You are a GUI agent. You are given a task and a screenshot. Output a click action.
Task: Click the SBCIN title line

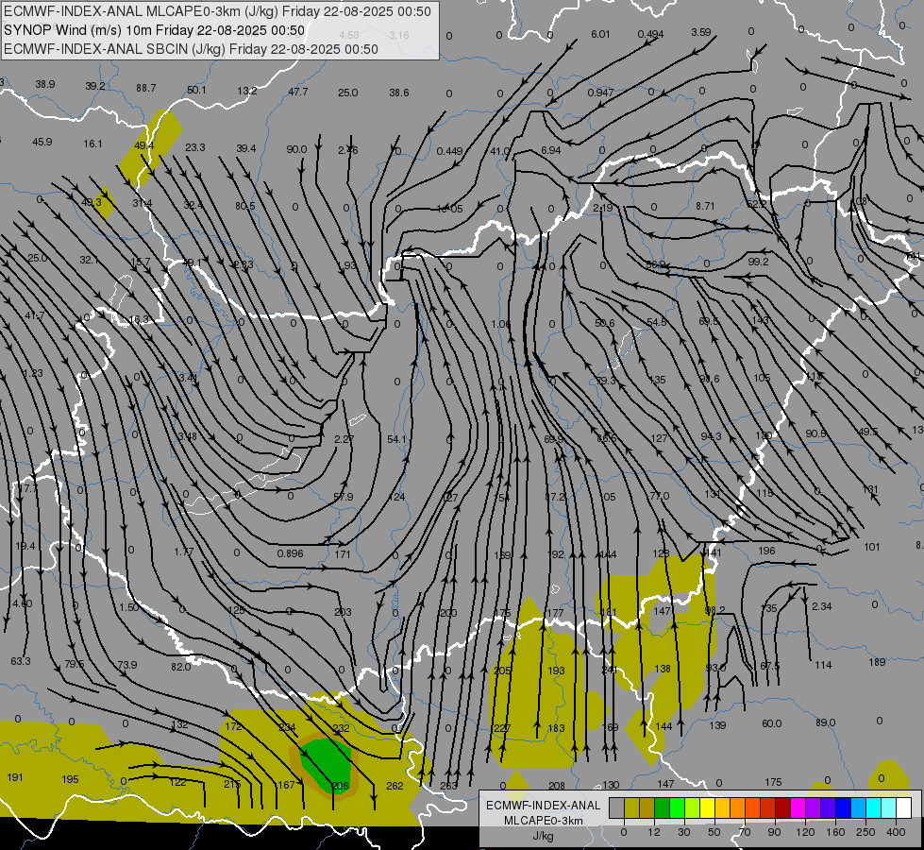(x=191, y=49)
